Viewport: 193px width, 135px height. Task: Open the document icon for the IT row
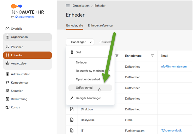71,130
